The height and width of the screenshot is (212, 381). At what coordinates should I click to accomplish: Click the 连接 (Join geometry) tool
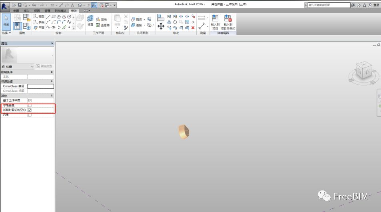pyautogui.click(x=136, y=25)
